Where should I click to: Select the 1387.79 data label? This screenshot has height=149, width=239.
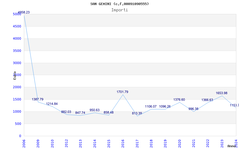point(38,99)
